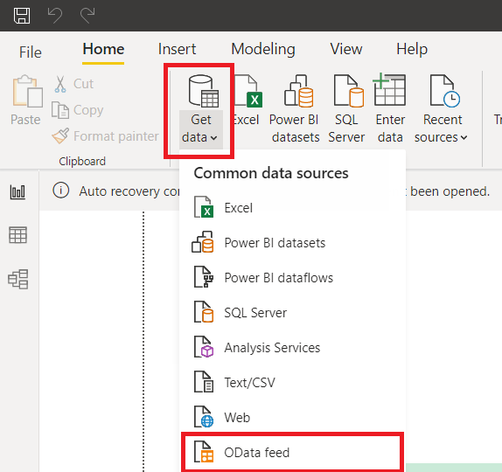Click the Enter data ribbon button
Image resolution: width=502 pixels, height=472 pixels.
click(390, 108)
